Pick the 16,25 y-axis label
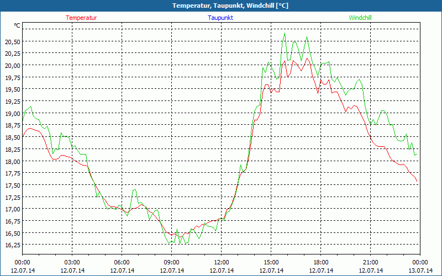 click(13, 245)
